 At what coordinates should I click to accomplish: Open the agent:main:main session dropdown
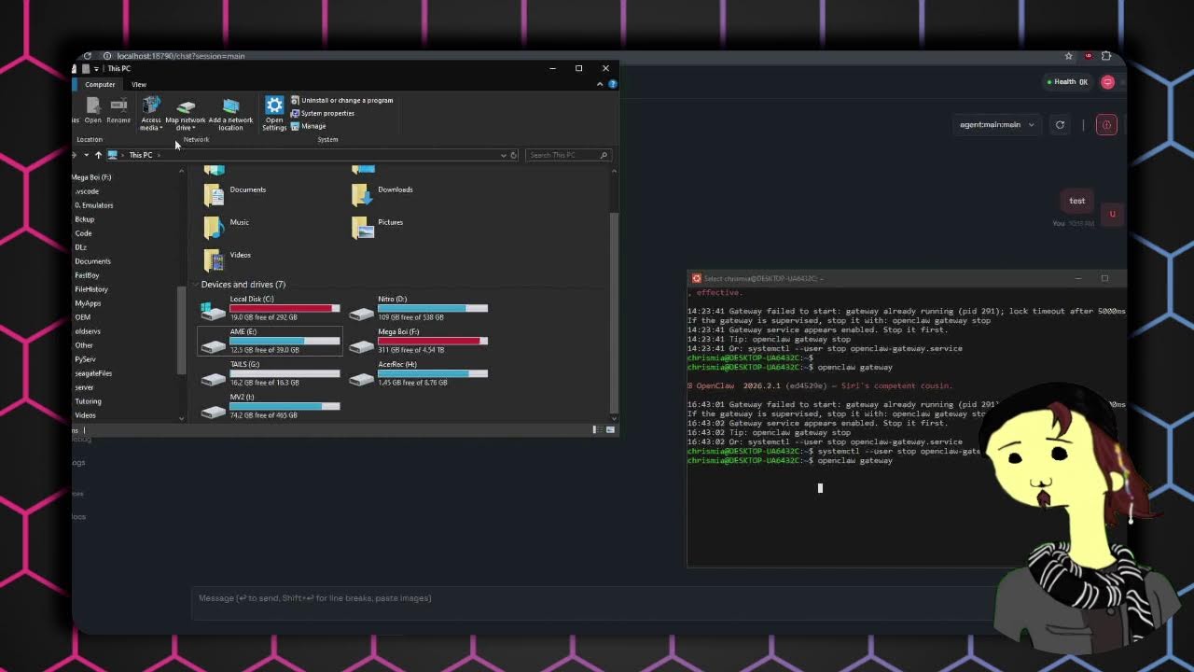pyautogui.click(x=997, y=125)
